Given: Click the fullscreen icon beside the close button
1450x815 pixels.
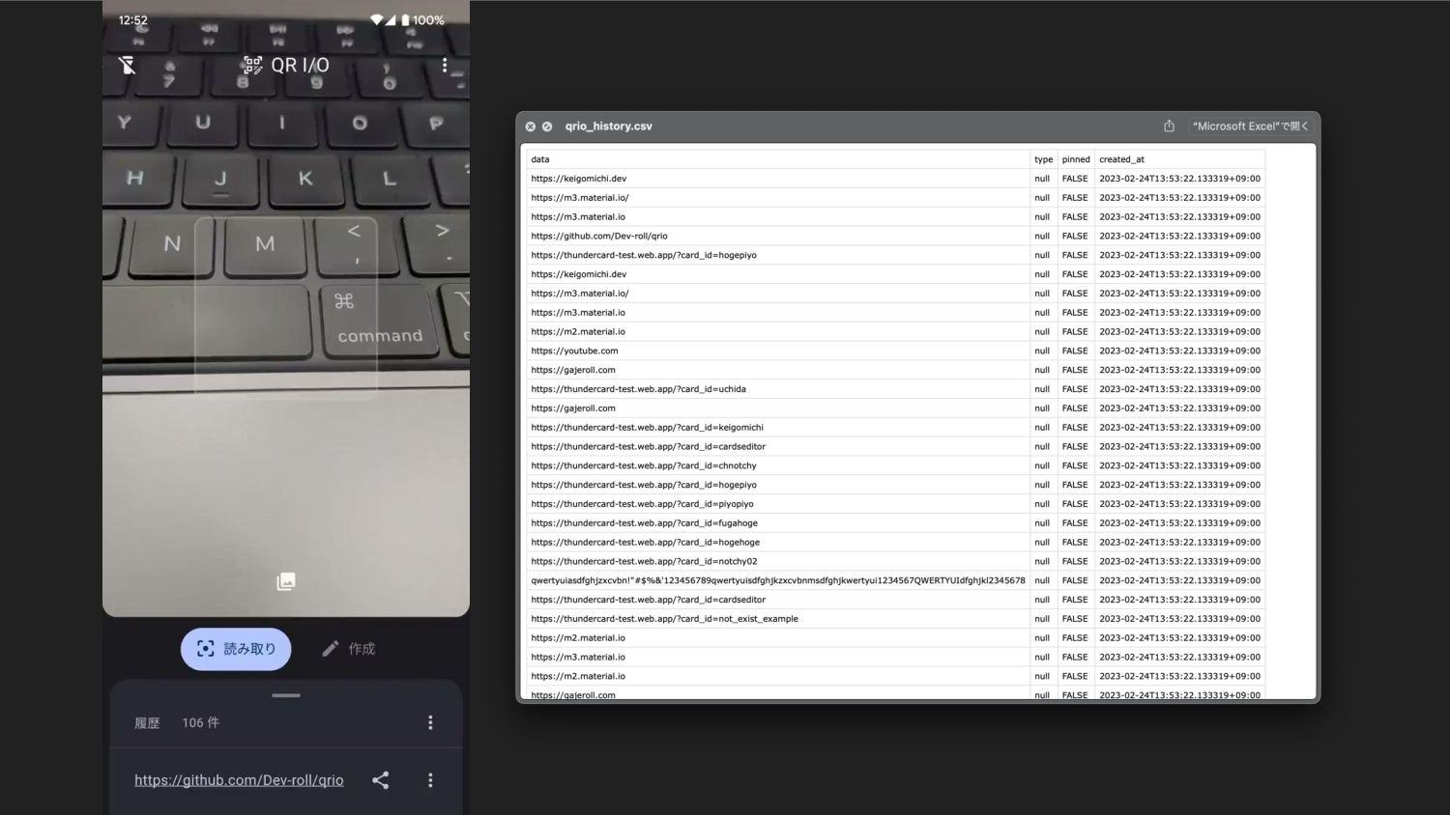Looking at the screenshot, I should pyautogui.click(x=547, y=126).
